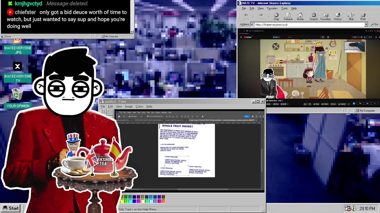Click the red YouTube badge beside chiefster
This screenshot has height=213, width=380.
(10, 12)
